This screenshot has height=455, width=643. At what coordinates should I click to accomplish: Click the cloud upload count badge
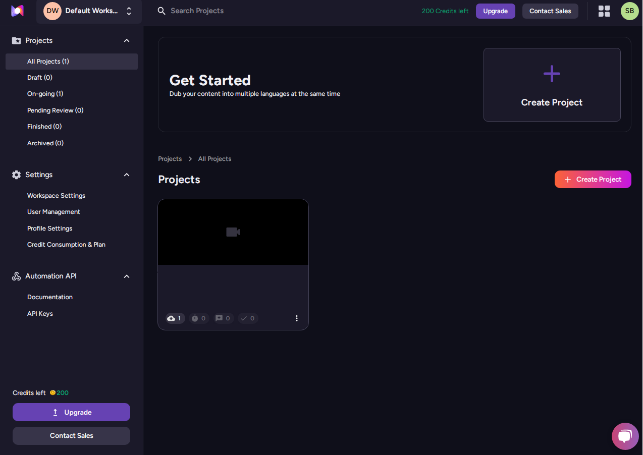pyautogui.click(x=175, y=318)
